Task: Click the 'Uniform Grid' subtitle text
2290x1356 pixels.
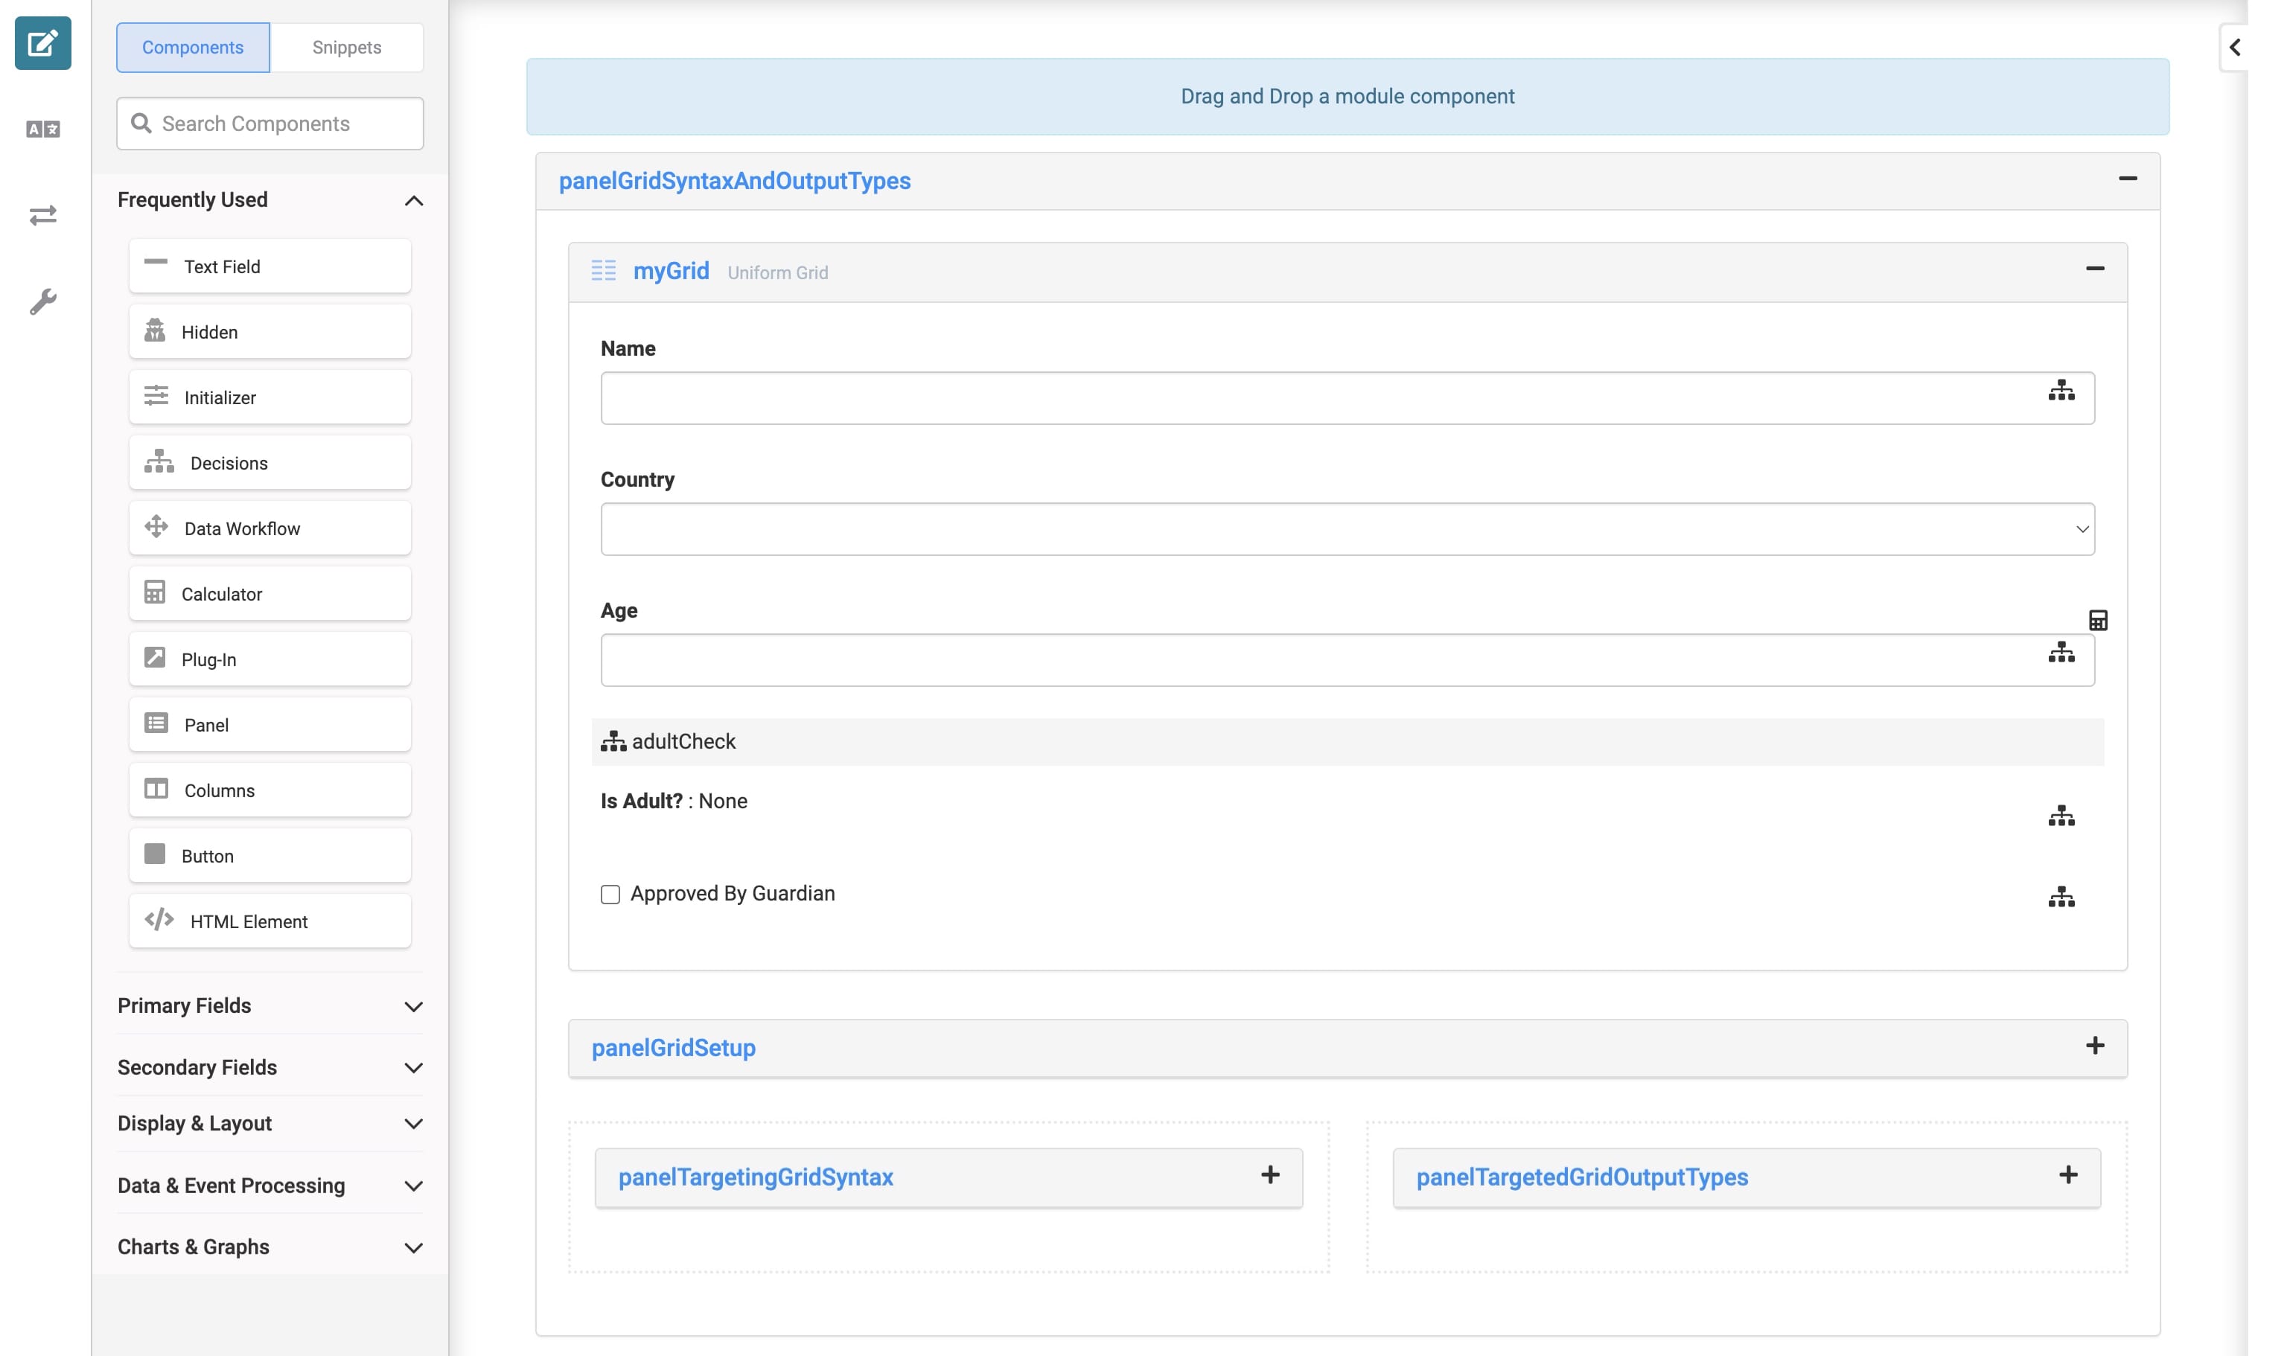Action: tap(778, 272)
